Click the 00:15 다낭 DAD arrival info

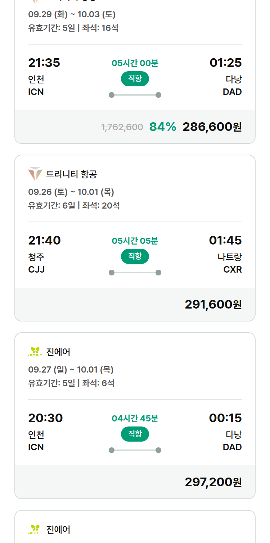coord(226,432)
